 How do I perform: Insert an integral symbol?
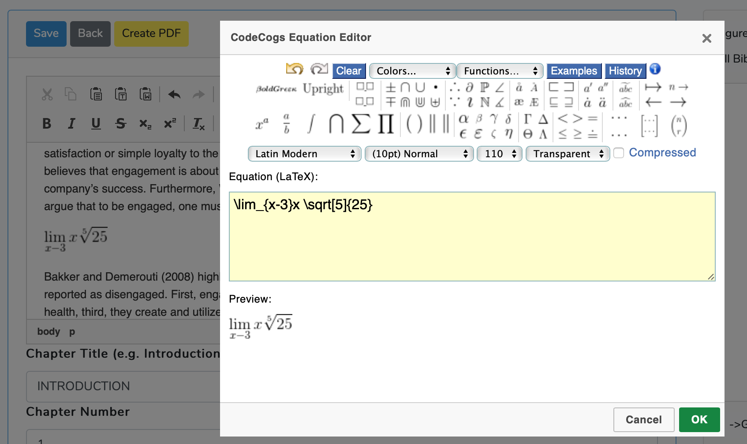click(311, 124)
